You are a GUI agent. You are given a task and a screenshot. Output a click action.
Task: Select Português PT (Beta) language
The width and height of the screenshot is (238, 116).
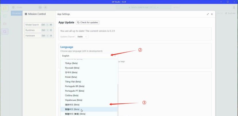[x=89, y=91]
